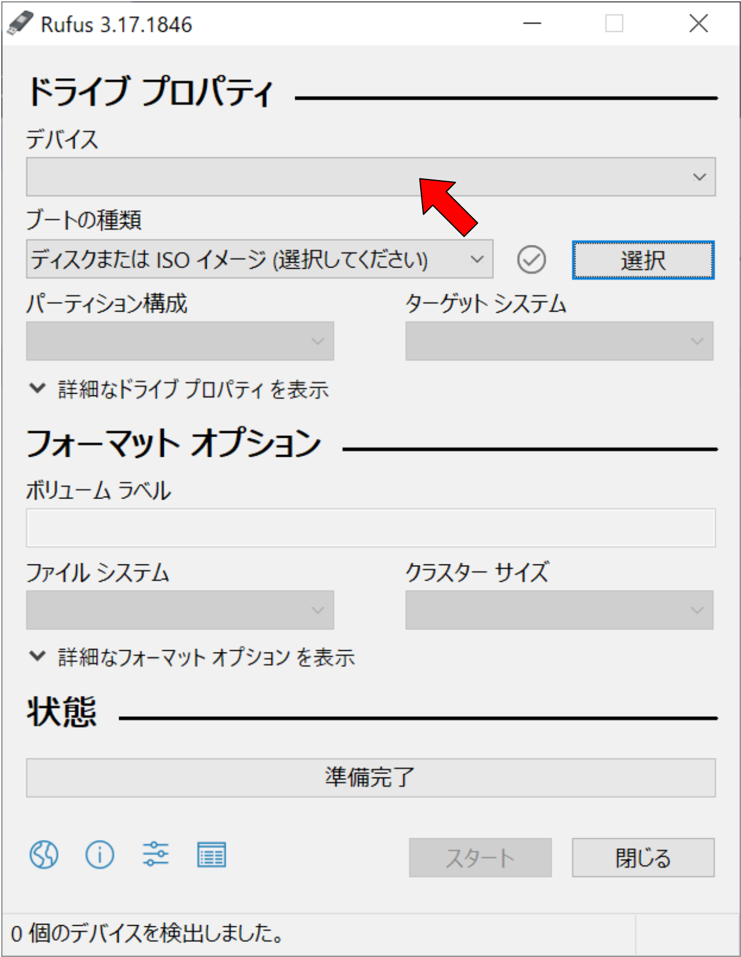
Task: Expand 詳細なドライブ プロパティ を表示
Action: (179, 389)
